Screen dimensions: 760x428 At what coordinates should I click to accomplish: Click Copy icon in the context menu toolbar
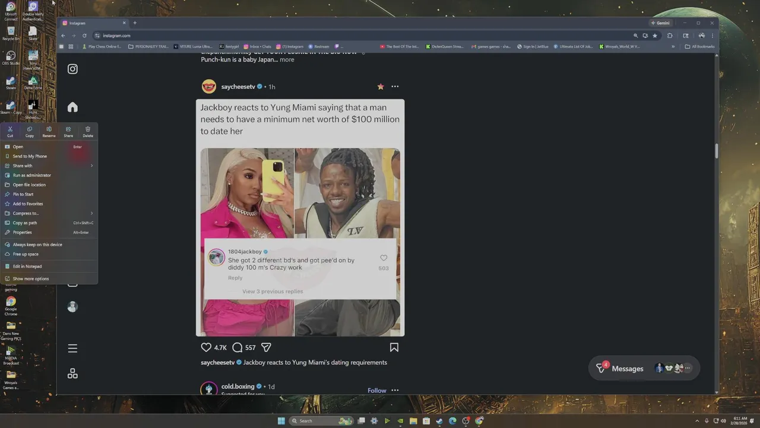(x=30, y=131)
